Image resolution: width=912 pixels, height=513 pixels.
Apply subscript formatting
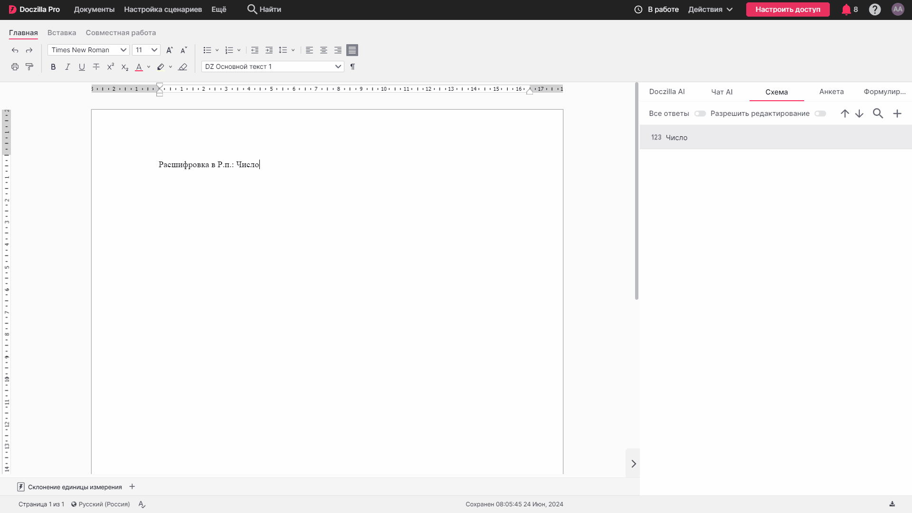(x=124, y=67)
